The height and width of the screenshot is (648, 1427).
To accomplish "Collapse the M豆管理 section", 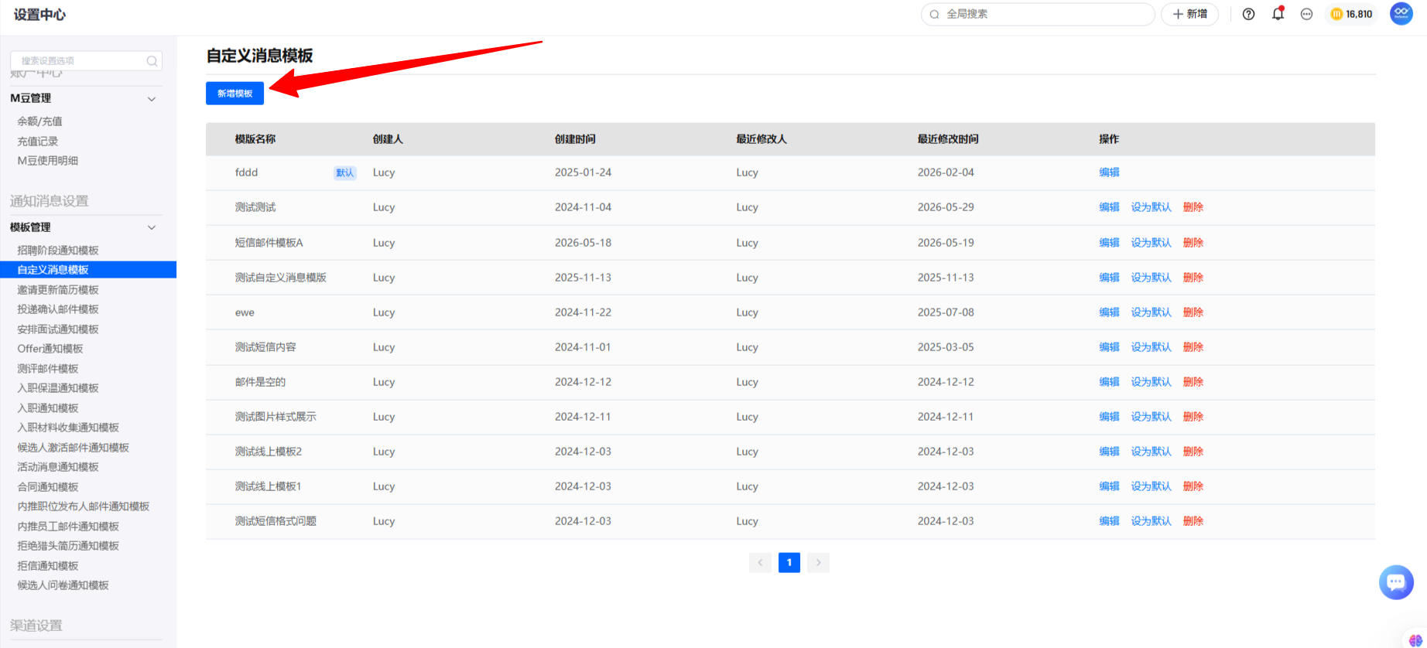I will pos(152,99).
